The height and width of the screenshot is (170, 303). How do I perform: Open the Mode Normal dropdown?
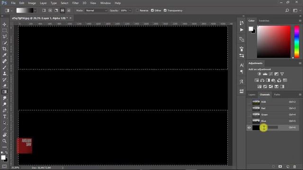96,10
